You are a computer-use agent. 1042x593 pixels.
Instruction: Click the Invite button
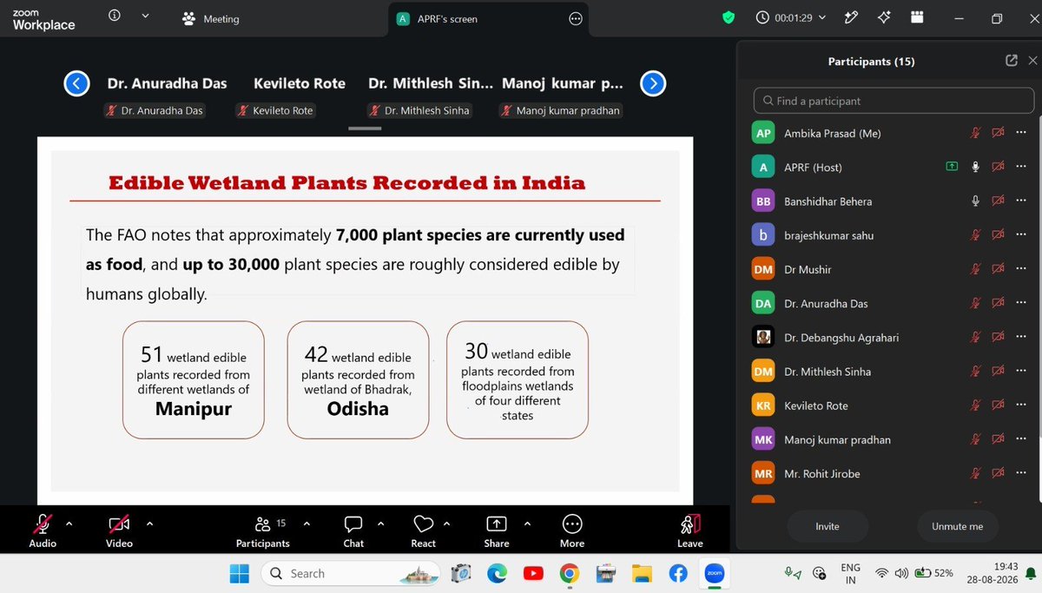[x=828, y=526]
